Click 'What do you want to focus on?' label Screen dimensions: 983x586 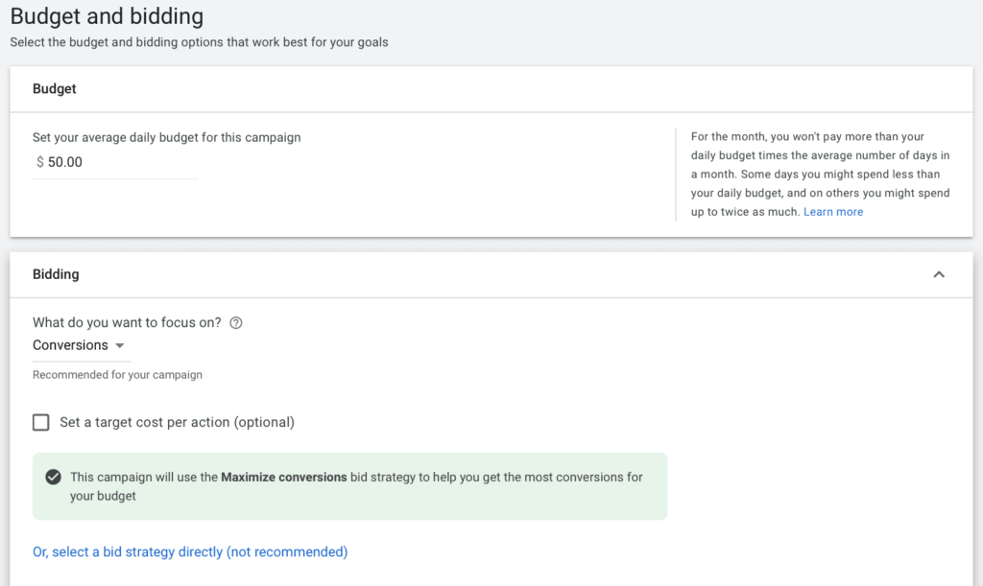(x=127, y=323)
